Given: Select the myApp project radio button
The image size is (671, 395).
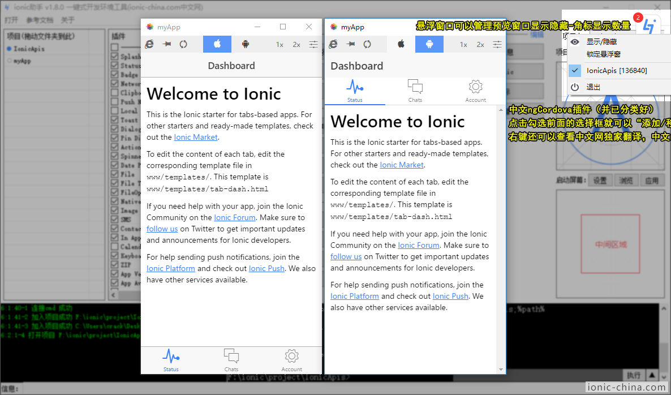Looking at the screenshot, I should click(10, 61).
